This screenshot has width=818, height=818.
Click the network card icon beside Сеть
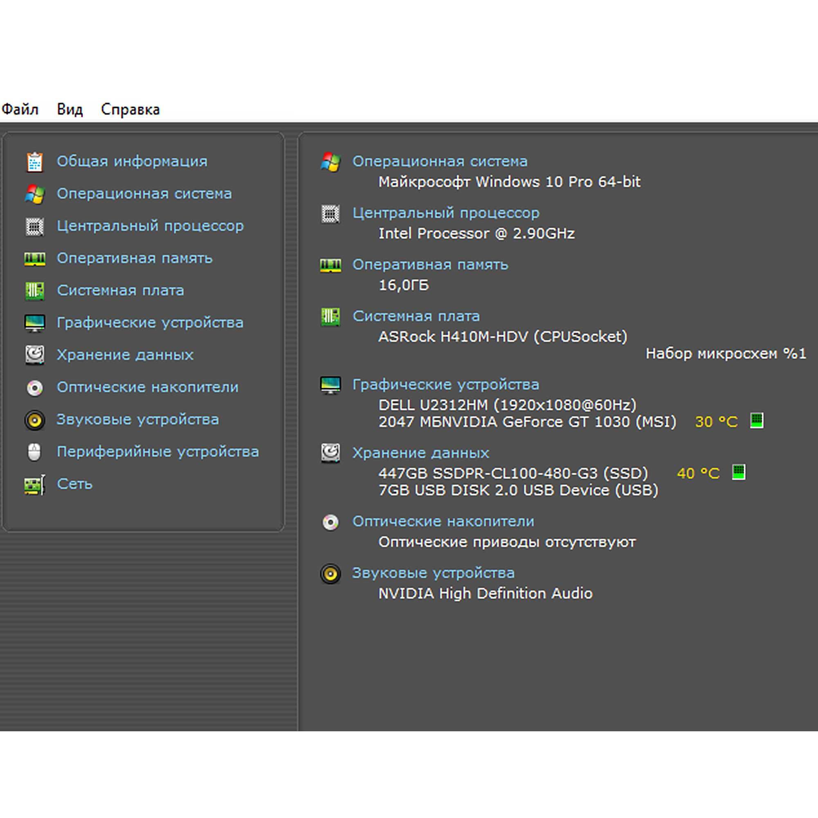35,485
